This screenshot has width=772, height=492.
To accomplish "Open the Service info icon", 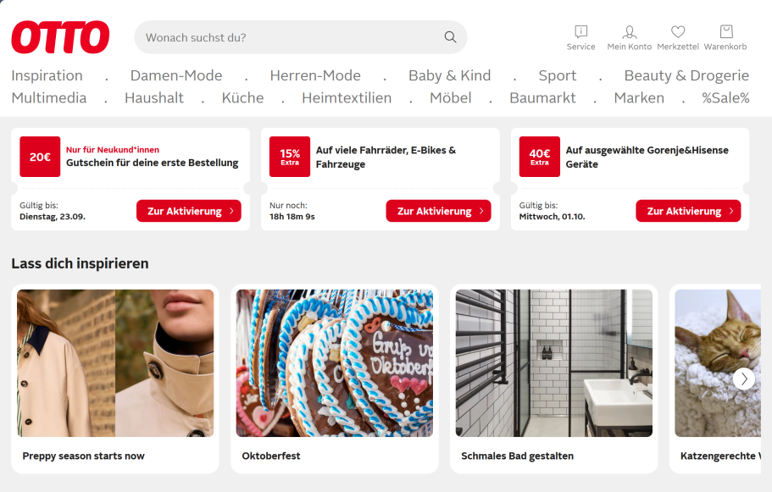I will click(x=581, y=32).
